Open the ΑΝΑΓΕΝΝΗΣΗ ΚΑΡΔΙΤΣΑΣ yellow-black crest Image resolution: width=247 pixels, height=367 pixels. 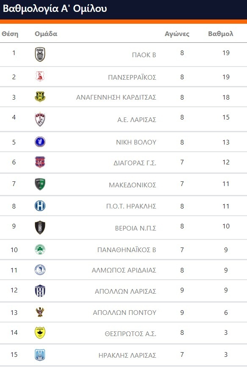[40, 97]
